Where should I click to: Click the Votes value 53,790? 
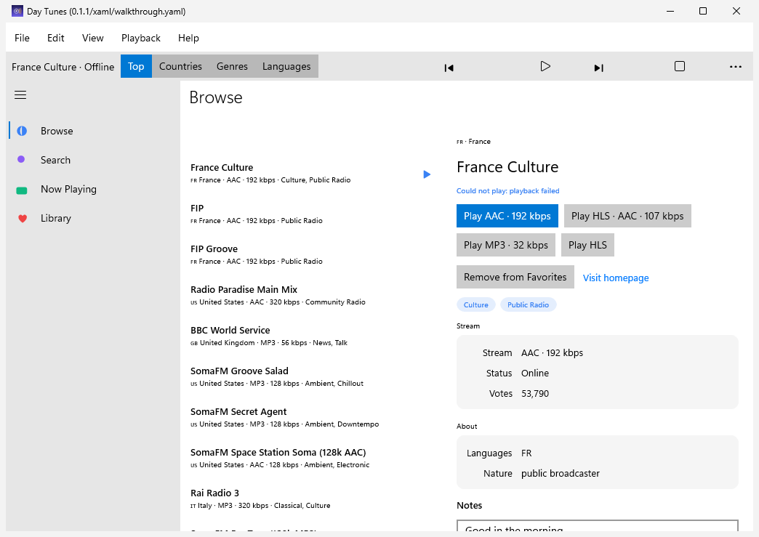point(535,393)
